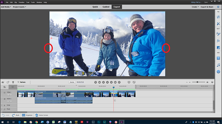
Task: Open the Windows Start menu
Action: point(2,122)
